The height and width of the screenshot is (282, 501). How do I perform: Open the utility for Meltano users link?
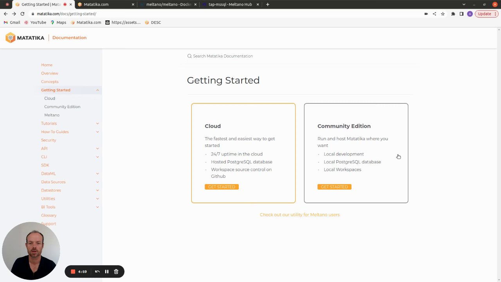click(300, 215)
